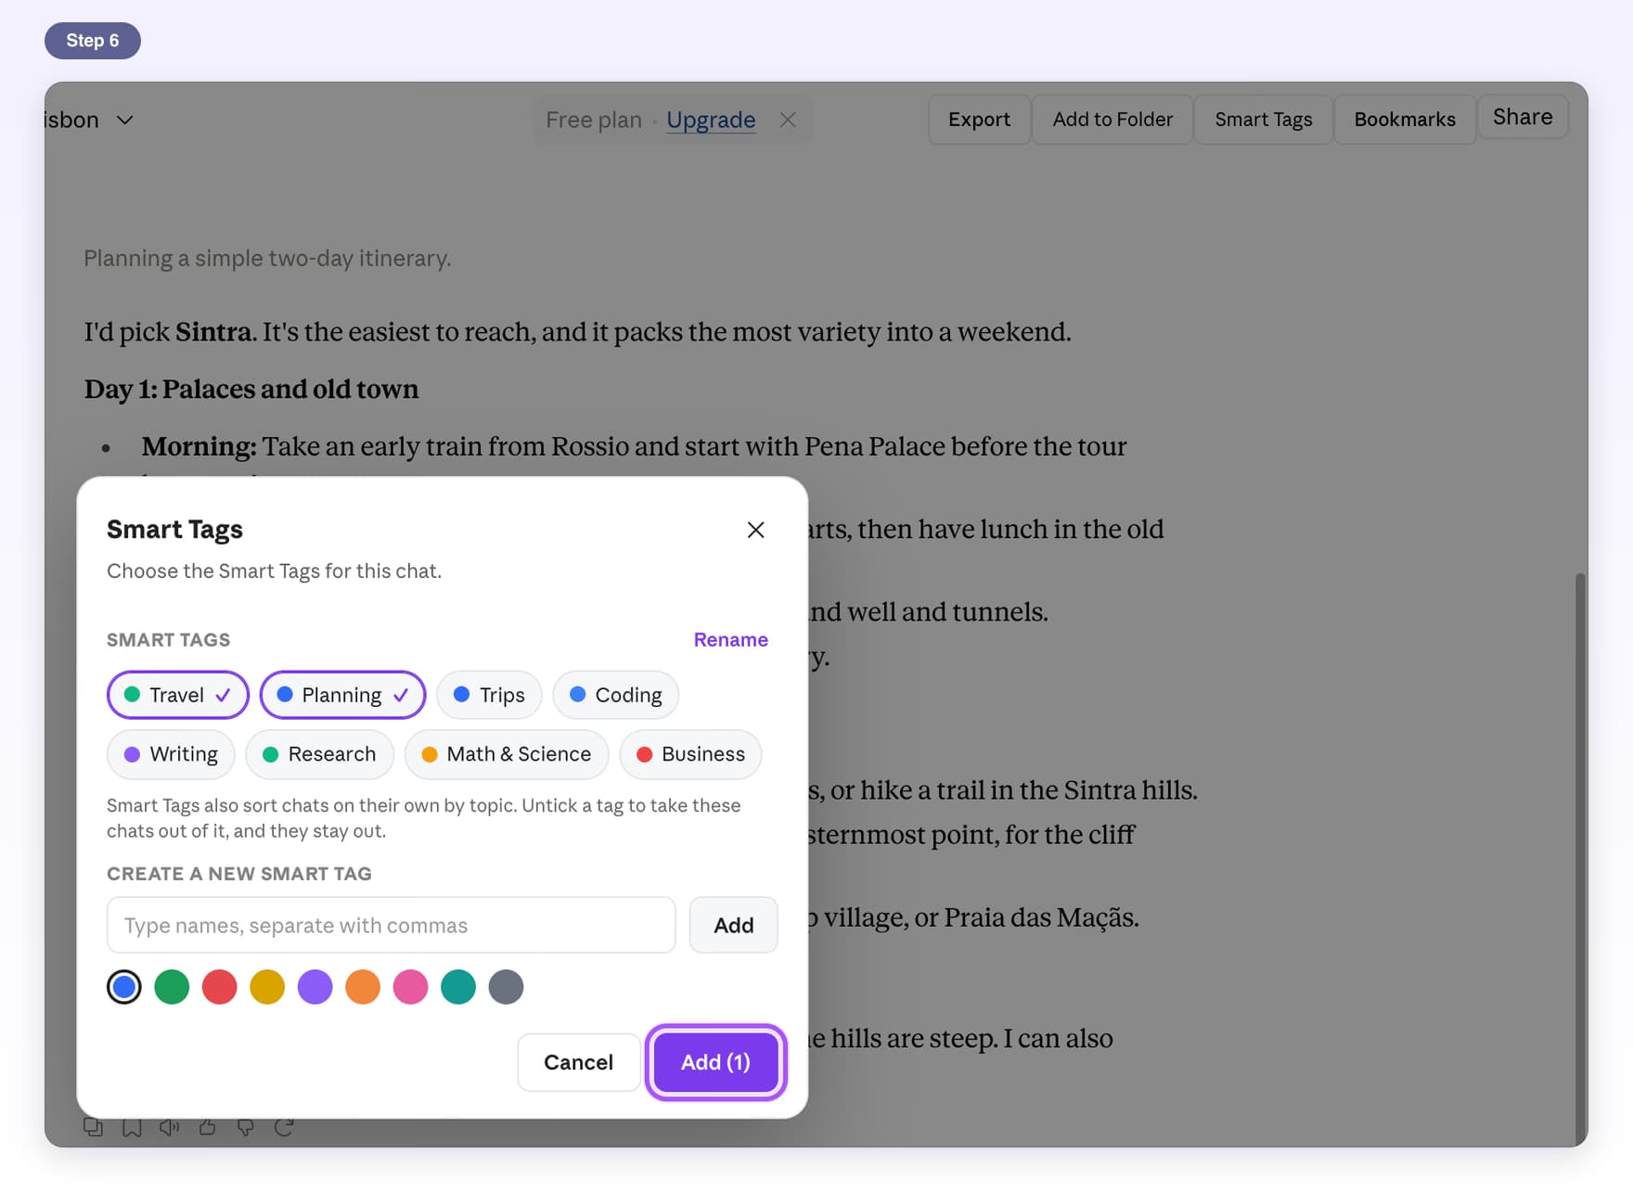Toggle the Business smart tag
Viewport: 1633px width, 1192px height.
pyautogui.click(x=690, y=754)
